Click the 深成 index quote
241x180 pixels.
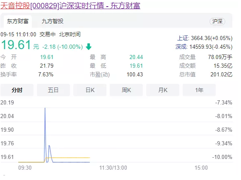click(x=204, y=47)
